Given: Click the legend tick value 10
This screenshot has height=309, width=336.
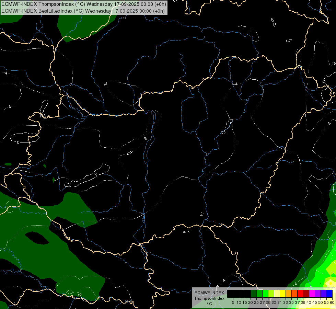Looking at the screenshot, I should click(239, 302).
